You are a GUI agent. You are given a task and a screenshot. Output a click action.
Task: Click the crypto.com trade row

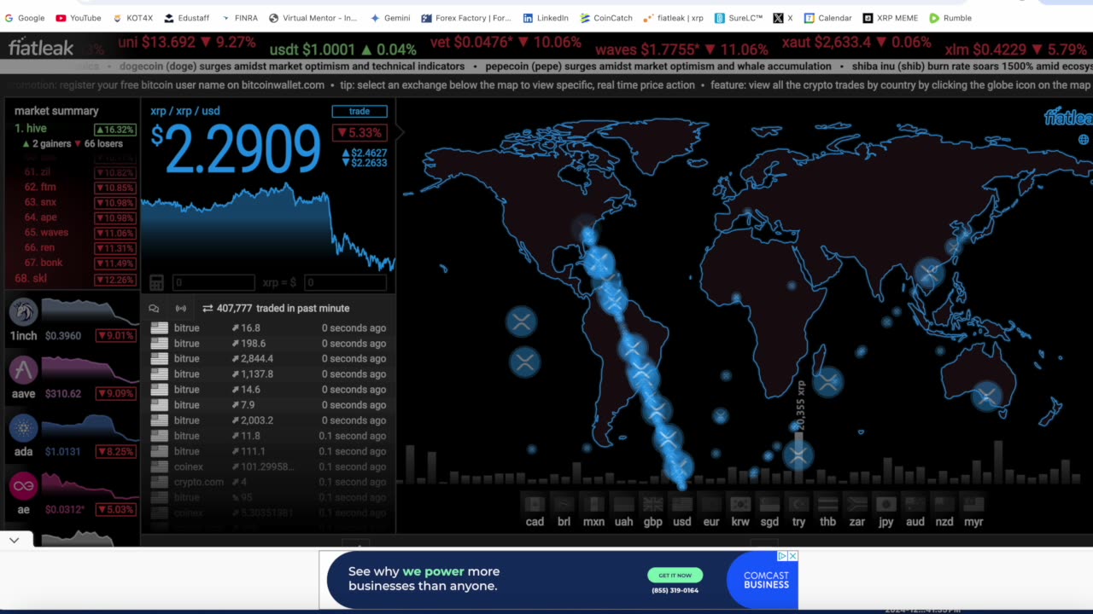268,482
